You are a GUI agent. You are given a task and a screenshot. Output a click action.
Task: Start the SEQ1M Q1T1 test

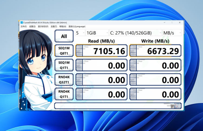[64, 65]
